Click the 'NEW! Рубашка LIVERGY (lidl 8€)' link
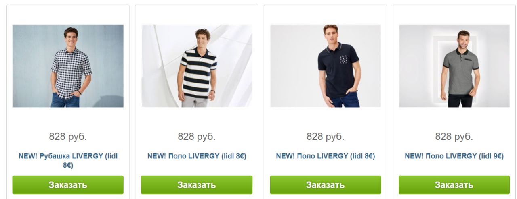This screenshot has height=199, width=517. 68,160
